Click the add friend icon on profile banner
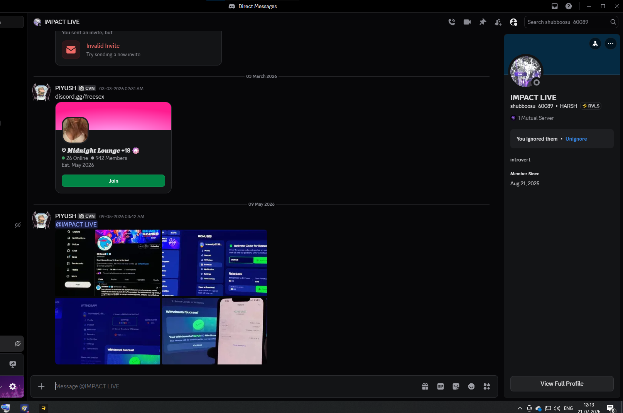This screenshot has width=623, height=413. click(x=595, y=44)
